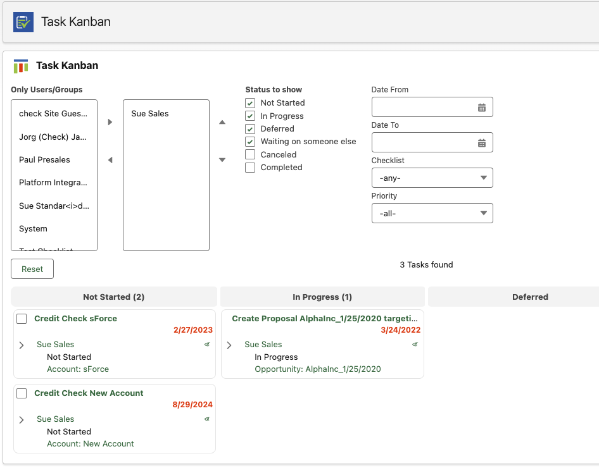Uncheck the In Progress status checkbox
Image resolution: width=599 pixels, height=468 pixels.
tap(250, 116)
